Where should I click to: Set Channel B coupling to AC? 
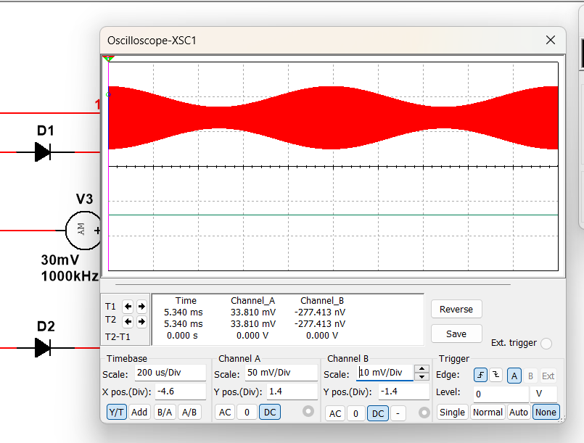335,413
